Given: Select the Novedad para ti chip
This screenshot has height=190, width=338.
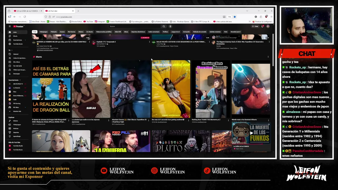Looking at the screenshot, I should [236, 32].
